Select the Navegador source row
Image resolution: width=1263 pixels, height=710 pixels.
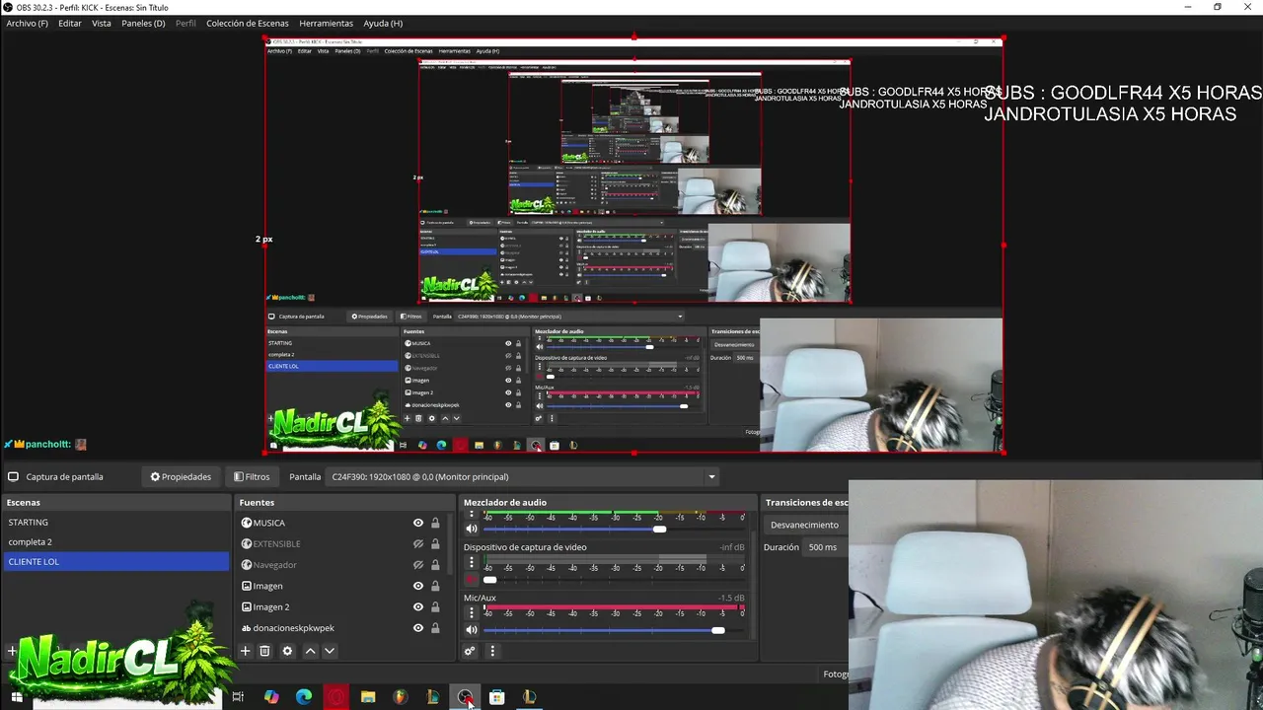(340, 565)
